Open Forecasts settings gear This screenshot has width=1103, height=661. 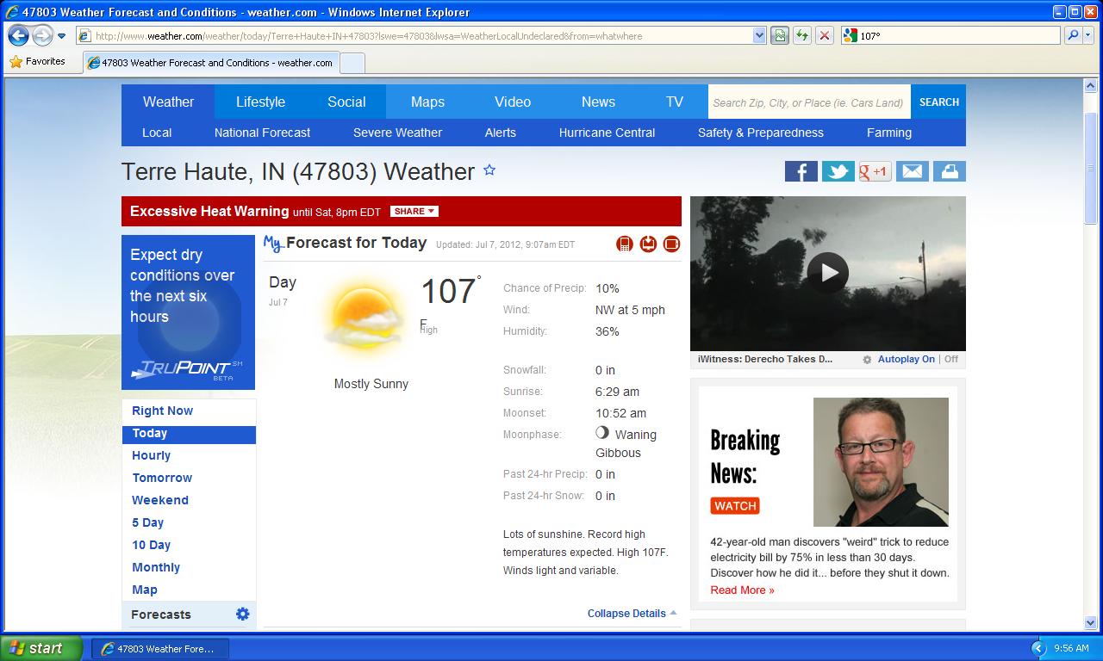pyautogui.click(x=242, y=614)
